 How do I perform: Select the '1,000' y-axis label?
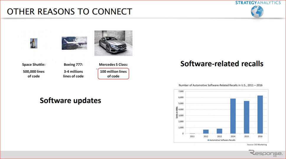tap(181, 128)
